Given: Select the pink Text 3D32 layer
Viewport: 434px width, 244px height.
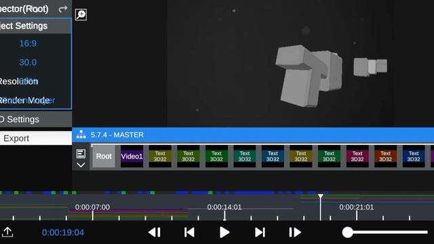Looking at the screenshot, I should click(x=357, y=157).
